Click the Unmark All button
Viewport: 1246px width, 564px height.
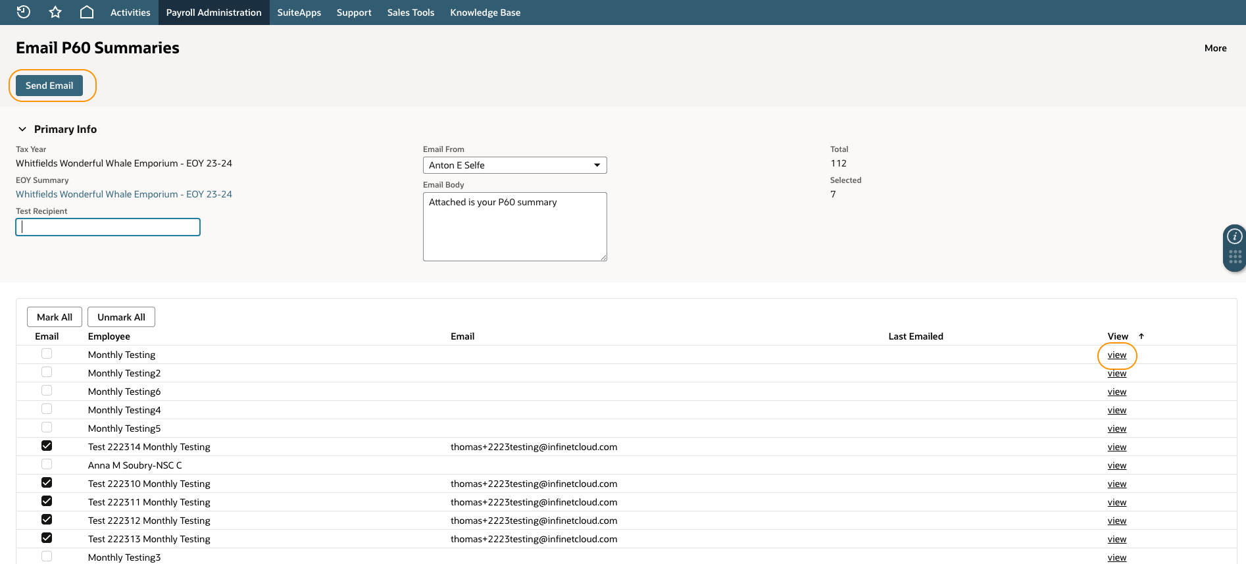click(x=121, y=317)
